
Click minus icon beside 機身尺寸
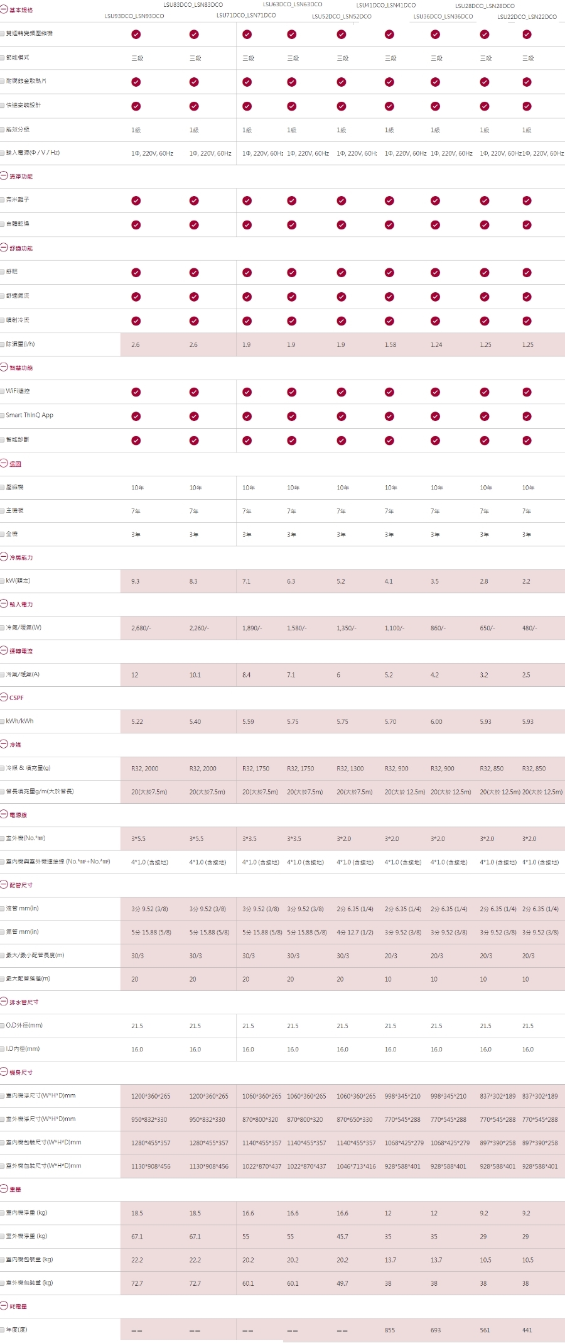pyautogui.click(x=4, y=1072)
